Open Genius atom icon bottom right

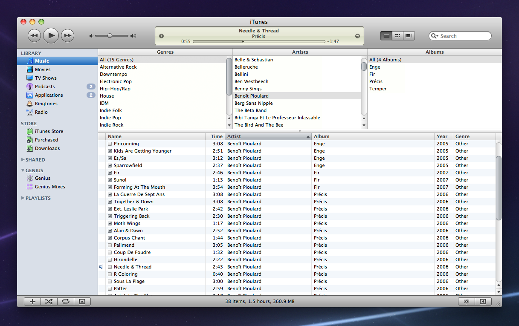coord(467,301)
